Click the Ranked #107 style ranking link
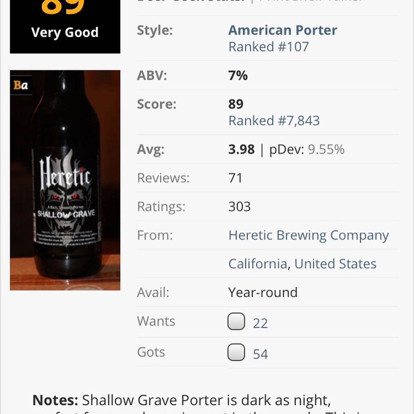Image resolution: width=414 pixels, height=414 pixels. [268, 47]
